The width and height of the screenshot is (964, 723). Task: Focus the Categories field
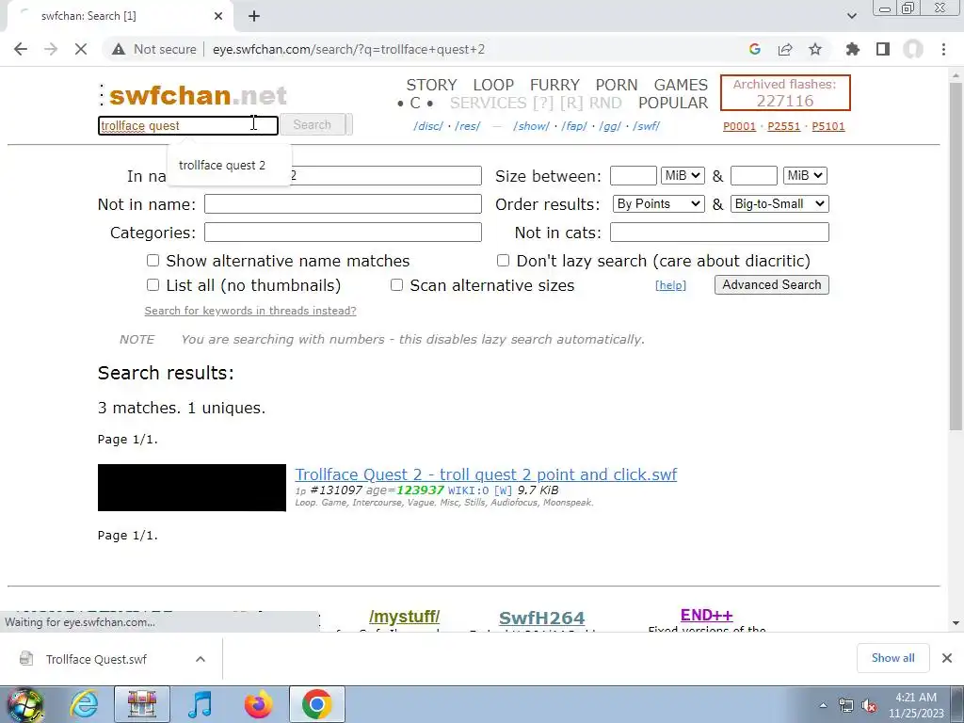point(343,232)
